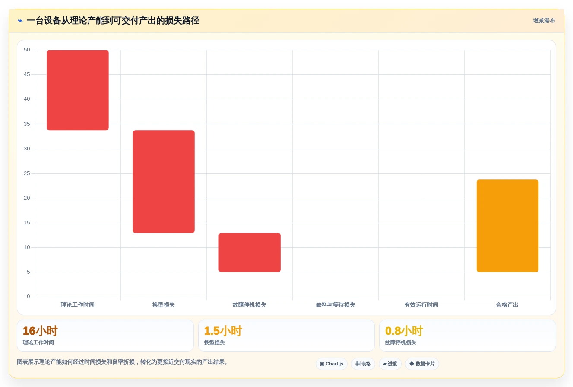This screenshot has width=573, height=387.
Task: Click the x-axis label 理论工作时间
Action: coord(78,305)
